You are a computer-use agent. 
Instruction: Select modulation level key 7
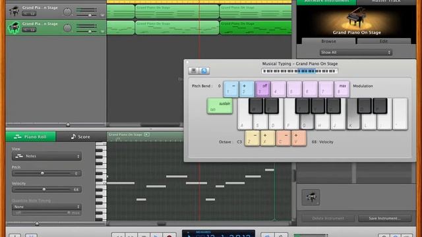point(326,89)
